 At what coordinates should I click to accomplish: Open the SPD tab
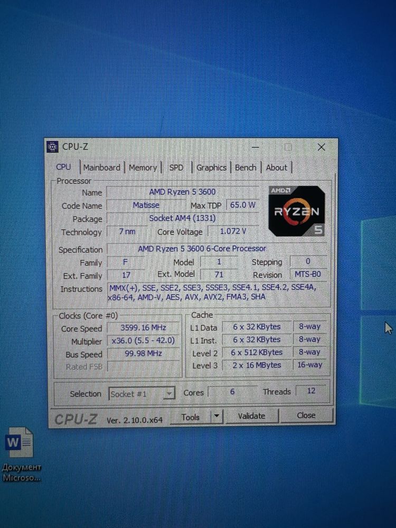pos(176,167)
